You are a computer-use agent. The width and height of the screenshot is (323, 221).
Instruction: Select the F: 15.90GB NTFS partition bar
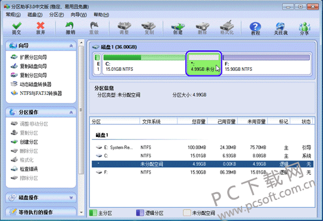coord(266,64)
